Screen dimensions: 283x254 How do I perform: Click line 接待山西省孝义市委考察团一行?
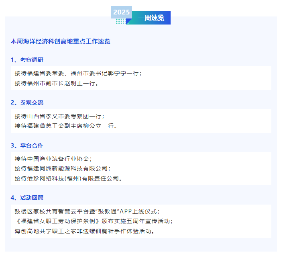59,116
